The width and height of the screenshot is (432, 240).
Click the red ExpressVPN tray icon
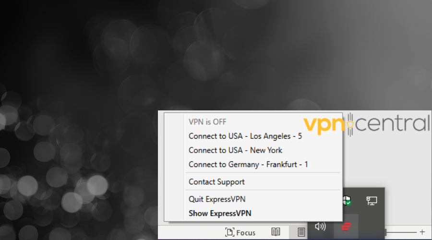[x=346, y=227]
